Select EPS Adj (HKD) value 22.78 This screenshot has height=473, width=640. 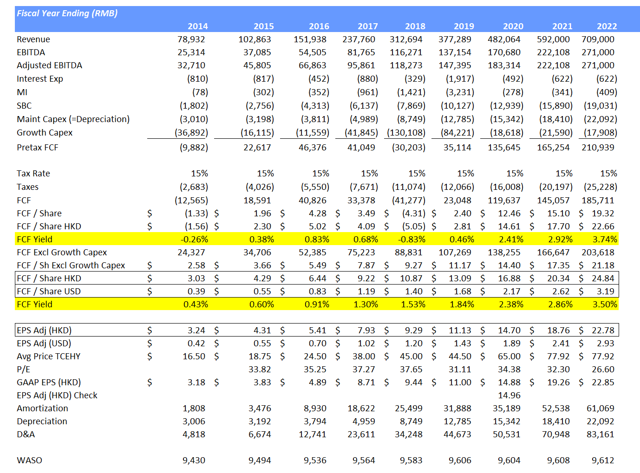click(603, 330)
